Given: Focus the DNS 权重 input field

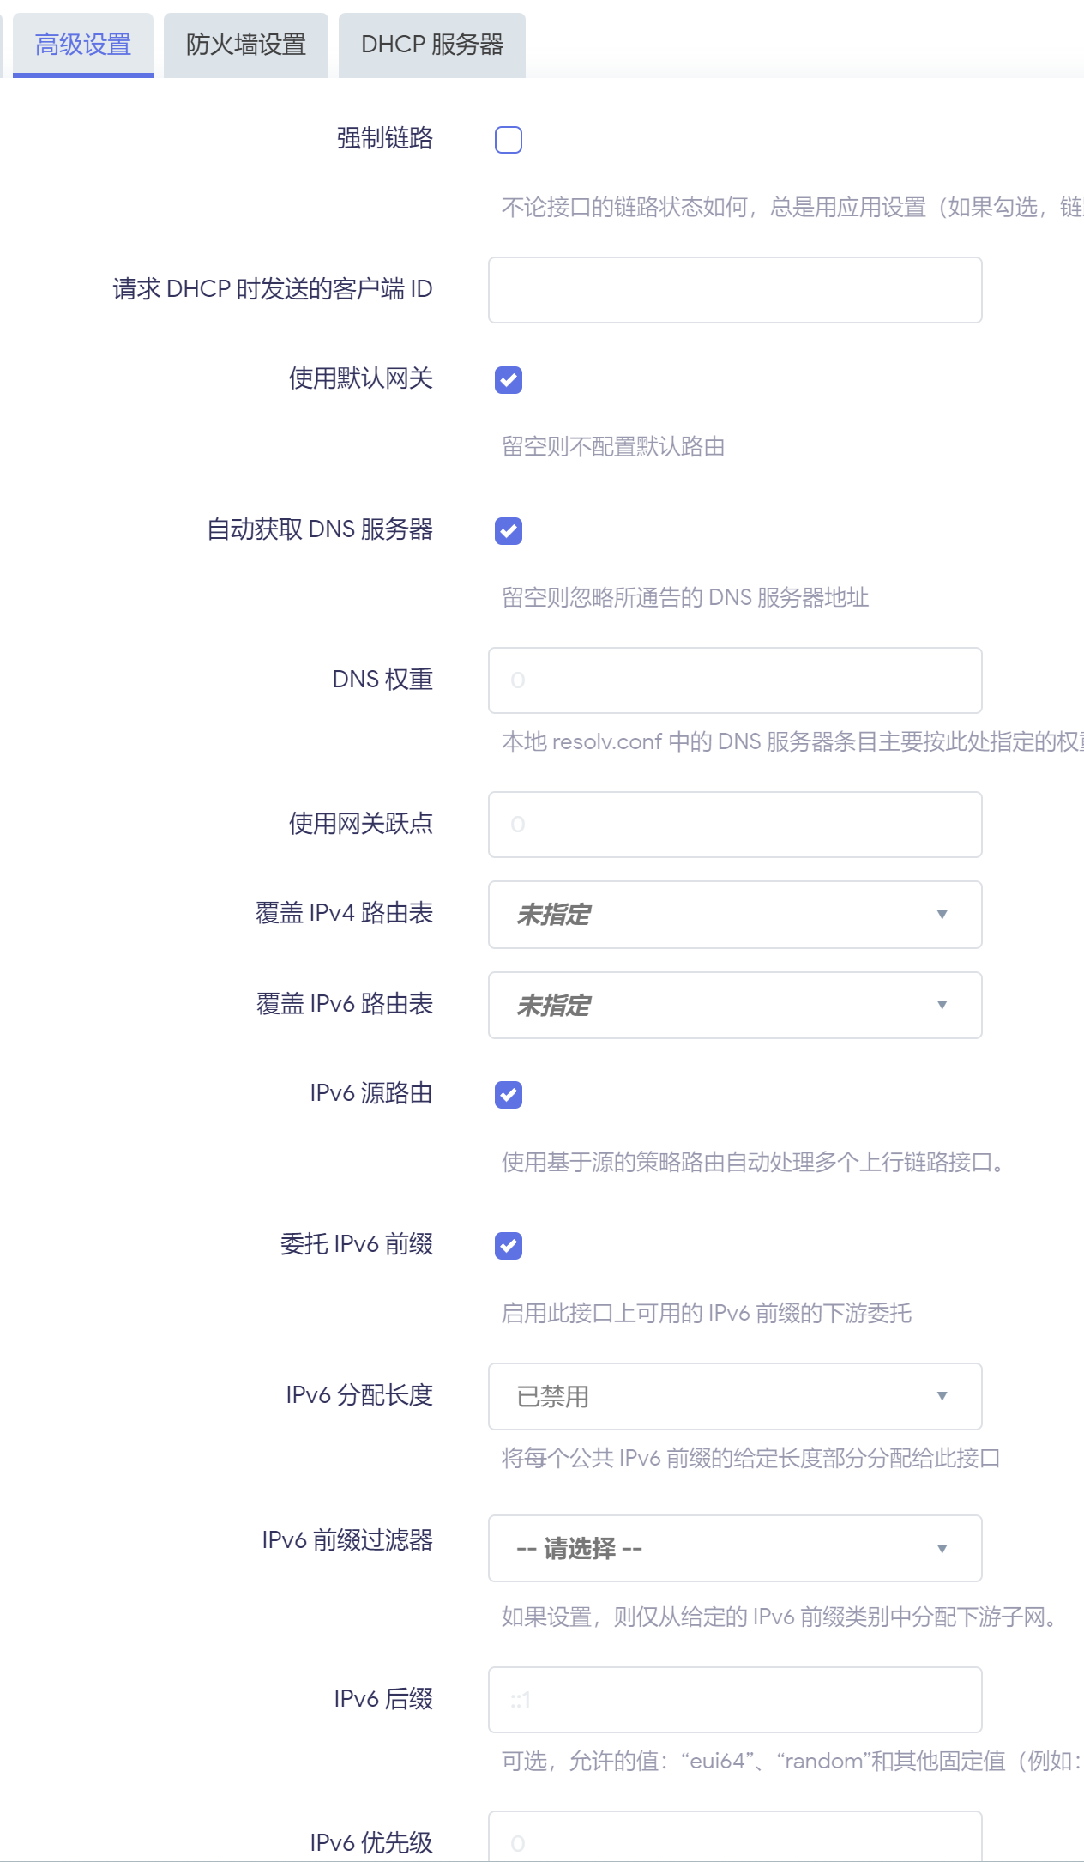Looking at the screenshot, I should pyautogui.click(x=735, y=680).
